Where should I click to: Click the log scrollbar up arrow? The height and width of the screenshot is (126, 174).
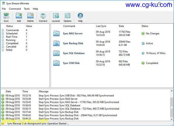(x=172, y=91)
